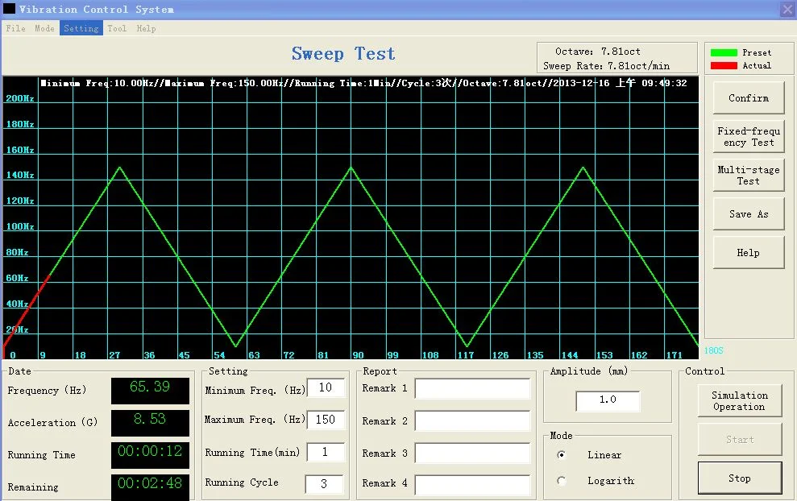The height and width of the screenshot is (501, 797).
Task: Click the app icon in title bar
Action: (10, 9)
